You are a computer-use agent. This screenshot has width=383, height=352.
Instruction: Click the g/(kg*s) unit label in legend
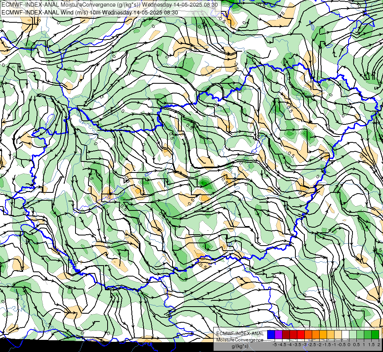(240, 347)
